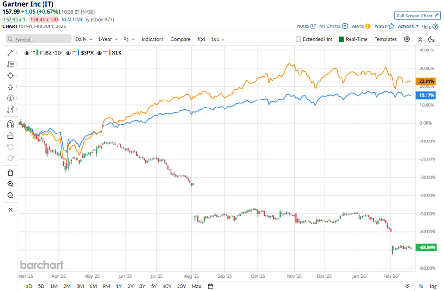Open options dots for $SPX legend

click(x=75, y=52)
